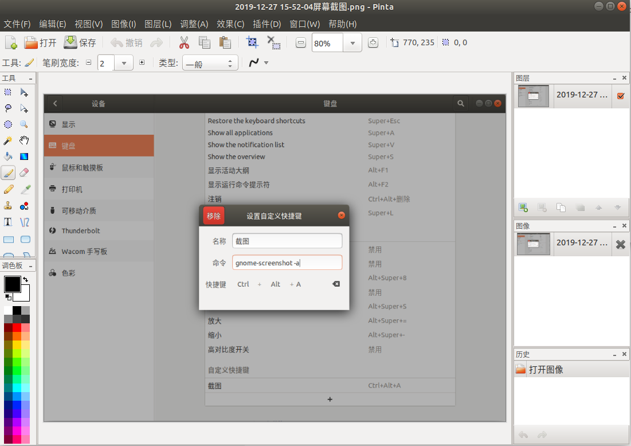The image size is (631, 446).
Task: Create a new image file
Action: (x=11, y=42)
